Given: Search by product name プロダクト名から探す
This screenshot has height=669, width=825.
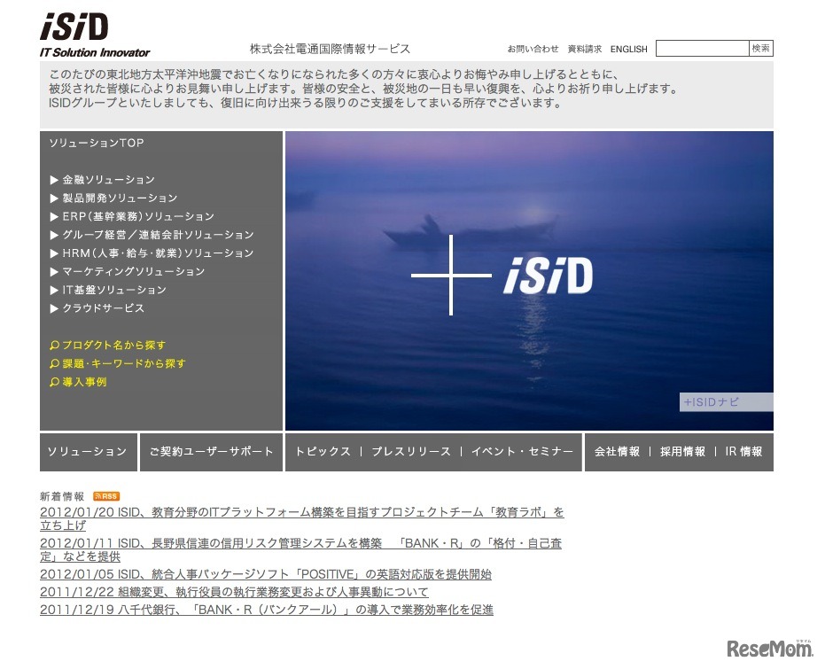Looking at the screenshot, I should click(x=113, y=346).
